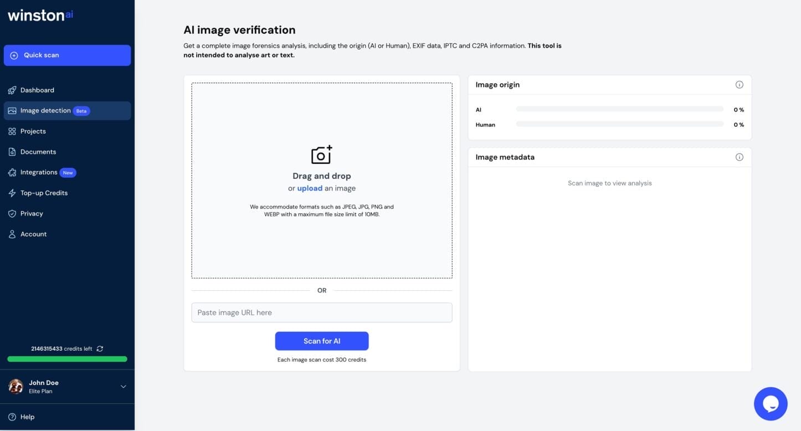Click the Scan for AI button

coord(321,341)
